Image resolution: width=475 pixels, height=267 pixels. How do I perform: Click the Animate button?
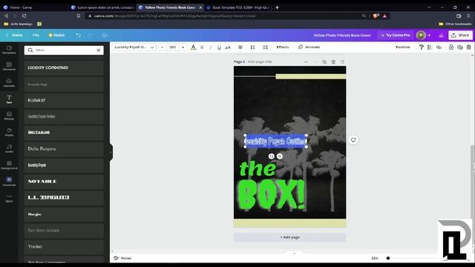pyautogui.click(x=309, y=47)
